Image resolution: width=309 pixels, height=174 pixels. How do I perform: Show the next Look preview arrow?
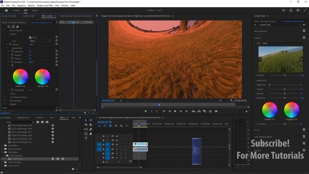301,59
